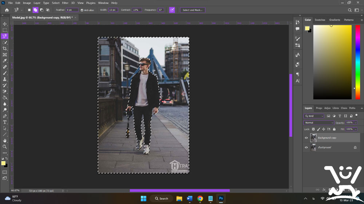Select the Rectangular Marquee tool
Screen dimensions: 364x204
[x=5, y=30]
